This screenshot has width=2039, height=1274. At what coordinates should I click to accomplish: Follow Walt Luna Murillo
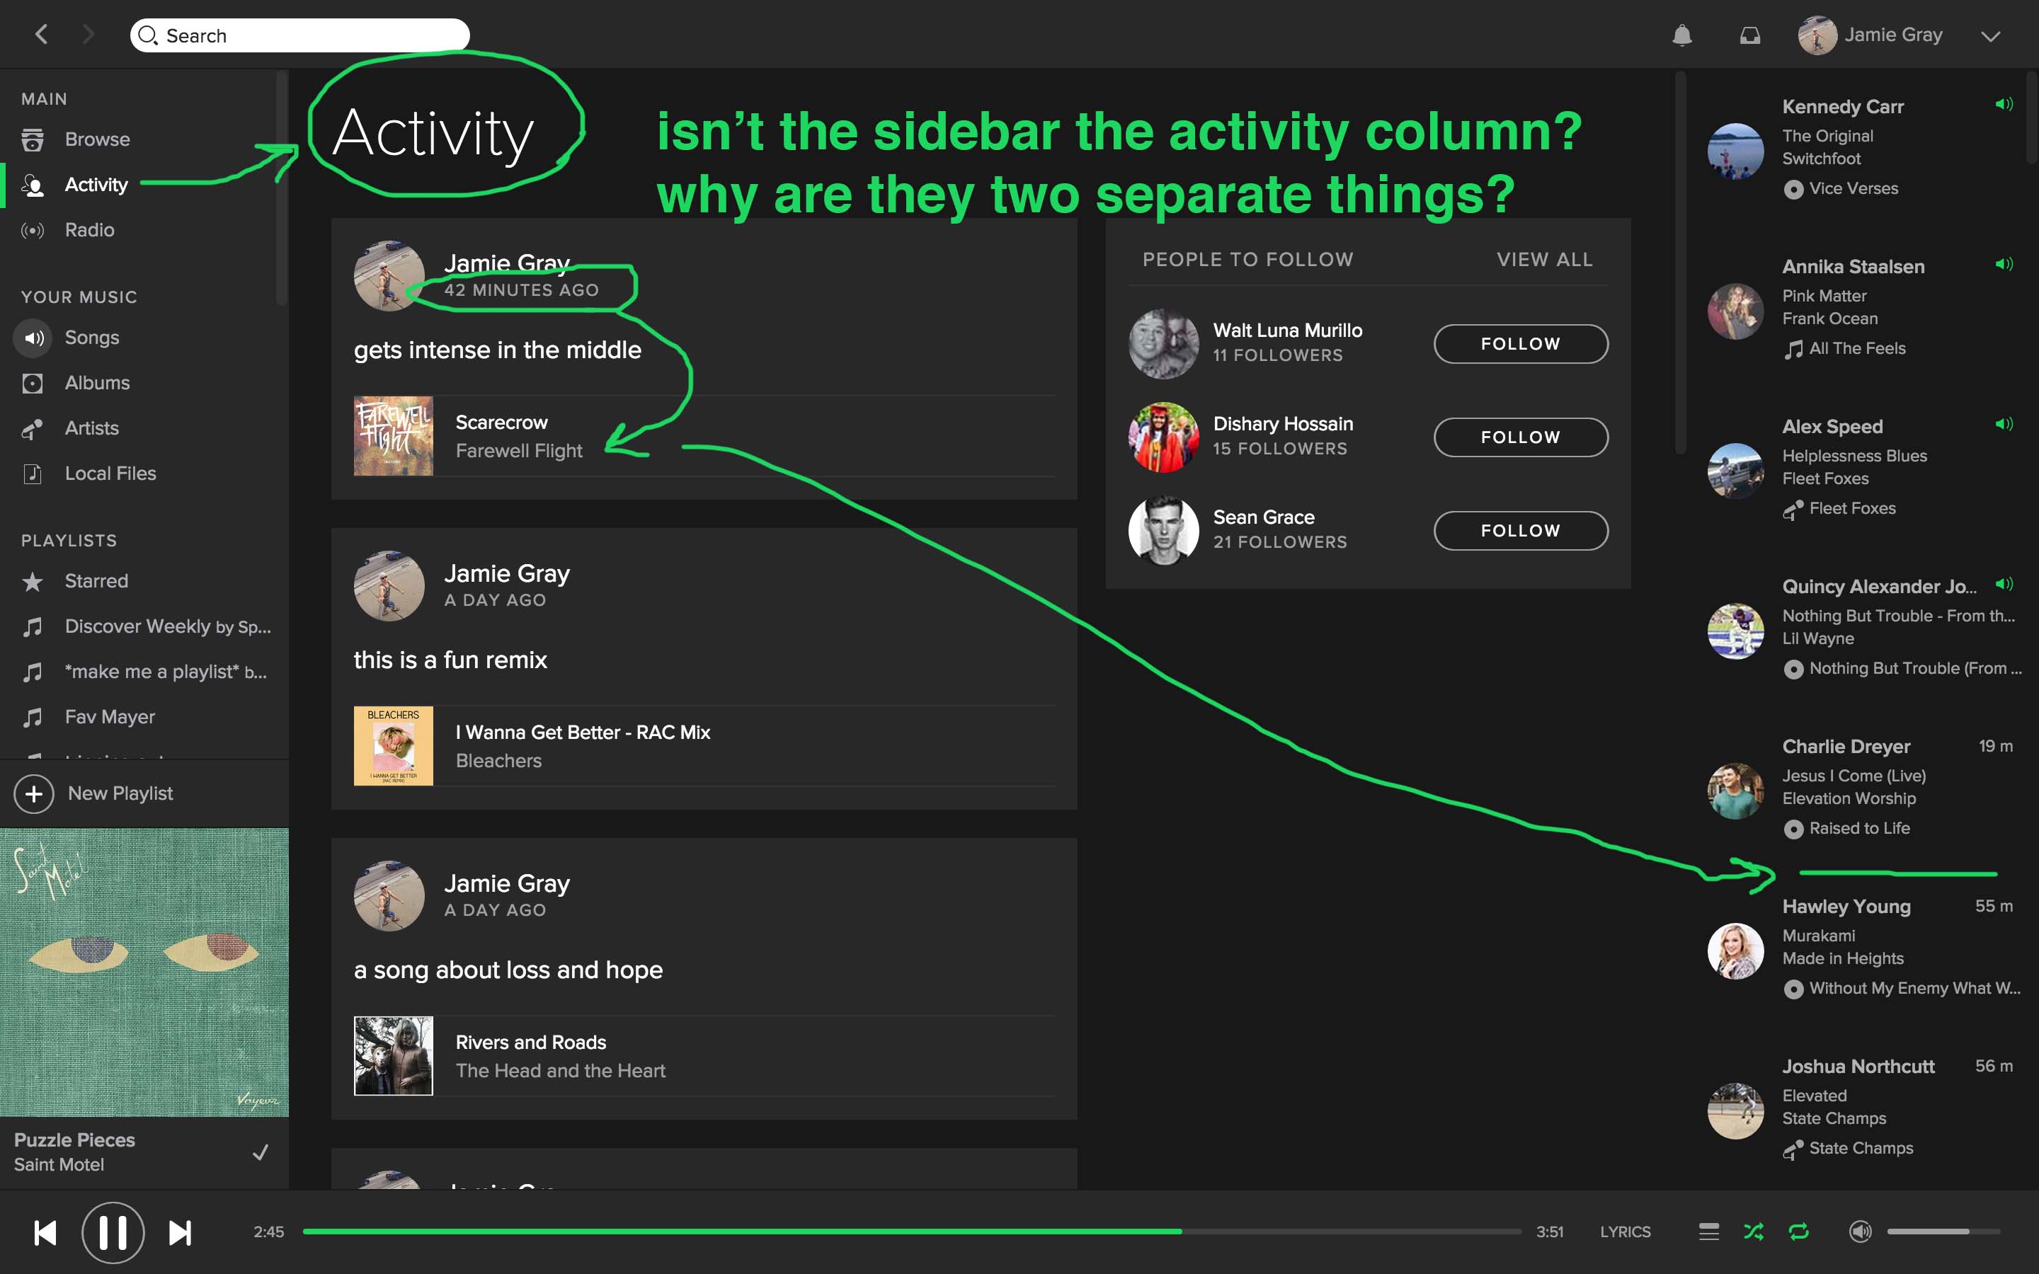point(1521,344)
